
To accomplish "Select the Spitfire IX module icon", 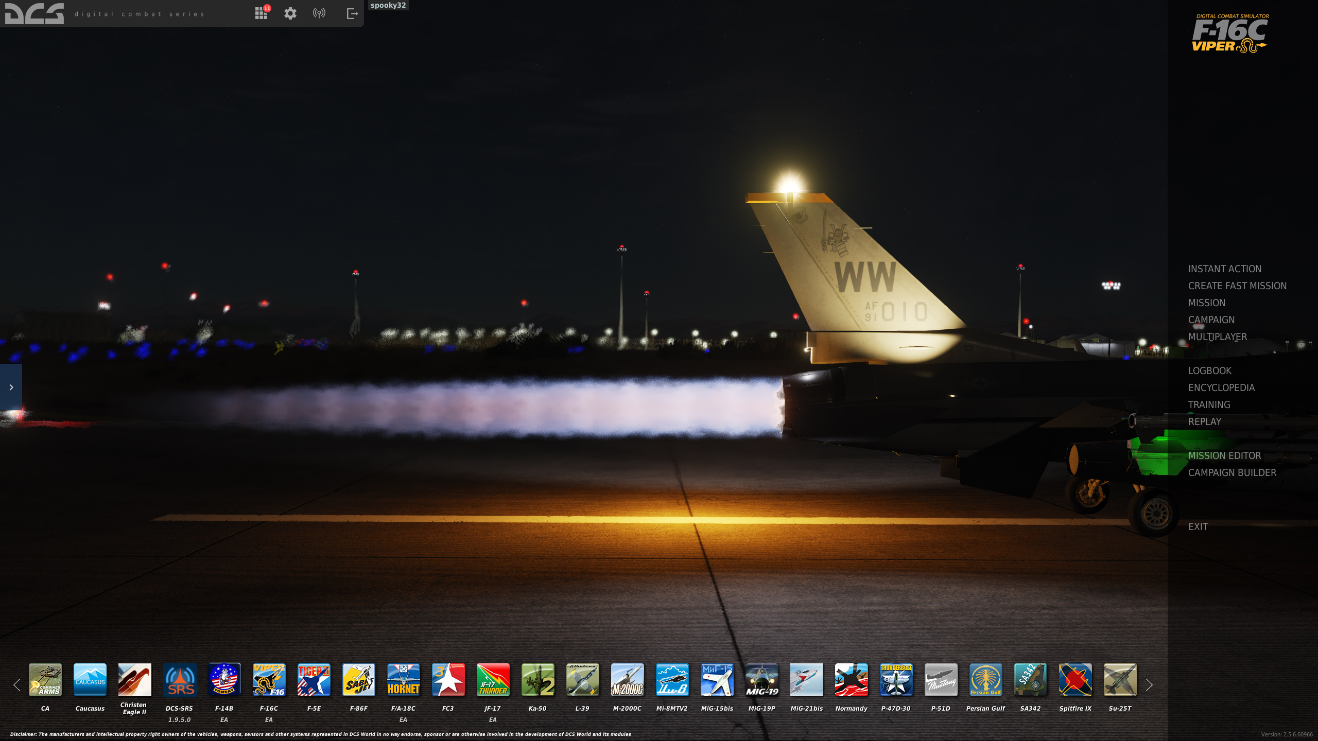I will click(1075, 679).
